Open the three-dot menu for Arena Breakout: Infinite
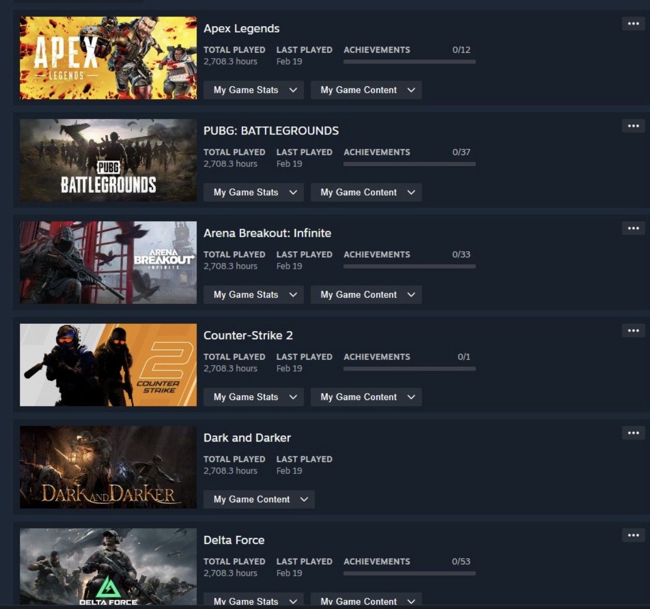This screenshot has height=609, width=650. (633, 228)
